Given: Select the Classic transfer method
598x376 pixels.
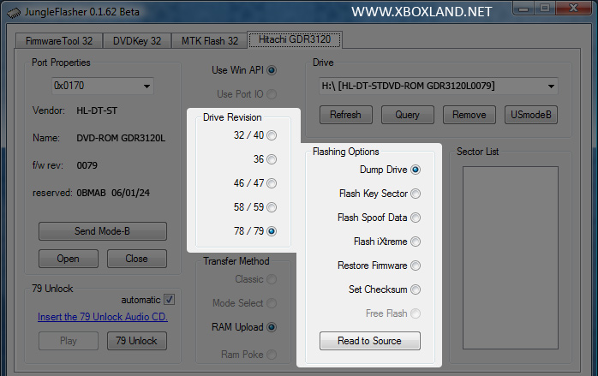Looking at the screenshot, I should 272,279.
